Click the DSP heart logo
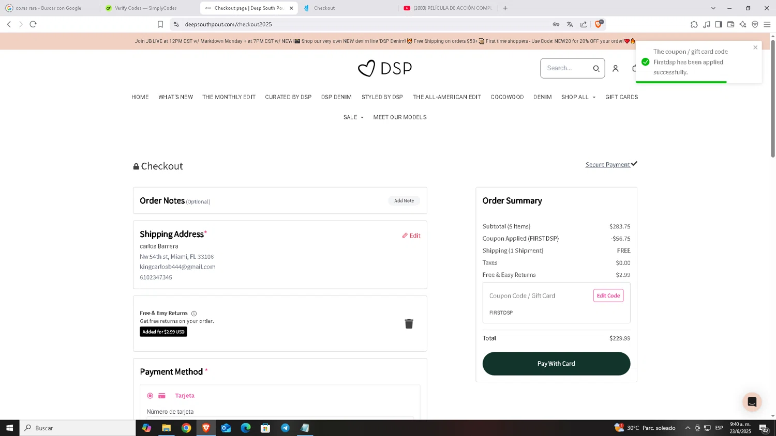This screenshot has width=776, height=436. 385,68
